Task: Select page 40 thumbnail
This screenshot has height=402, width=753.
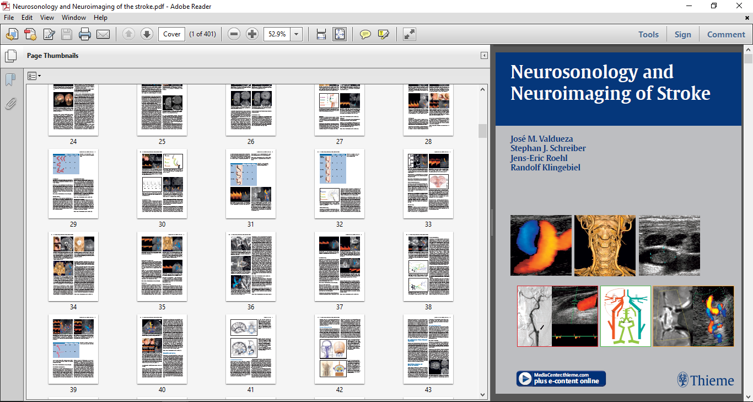Action: pos(162,349)
